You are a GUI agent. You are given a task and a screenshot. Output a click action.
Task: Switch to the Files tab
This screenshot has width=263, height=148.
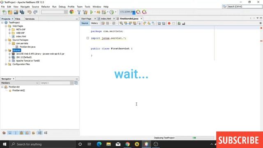[18, 19]
